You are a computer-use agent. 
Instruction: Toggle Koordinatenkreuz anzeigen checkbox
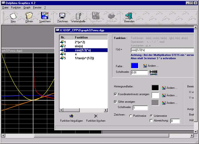point(115,94)
